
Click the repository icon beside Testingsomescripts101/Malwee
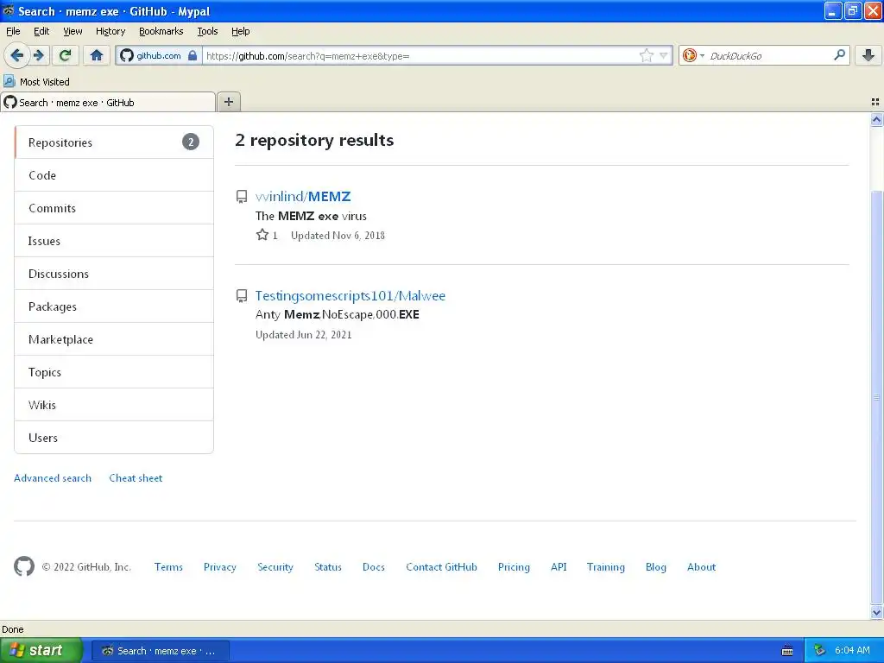pyautogui.click(x=242, y=296)
